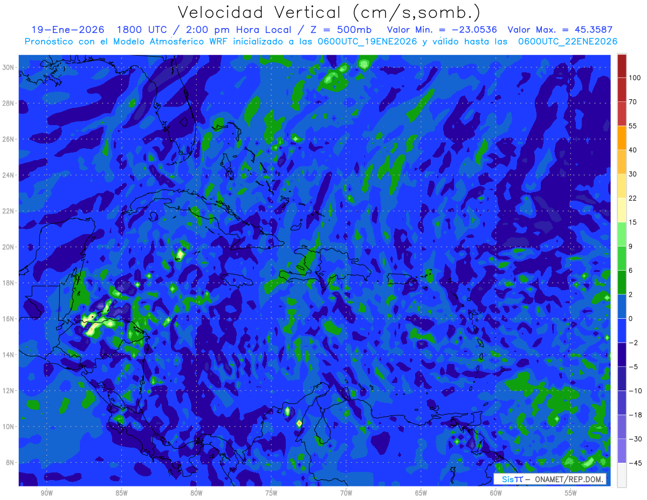Viewport: 647px width, 500px height.
Task: Click the colorbar value '15'
Action: coord(633,222)
